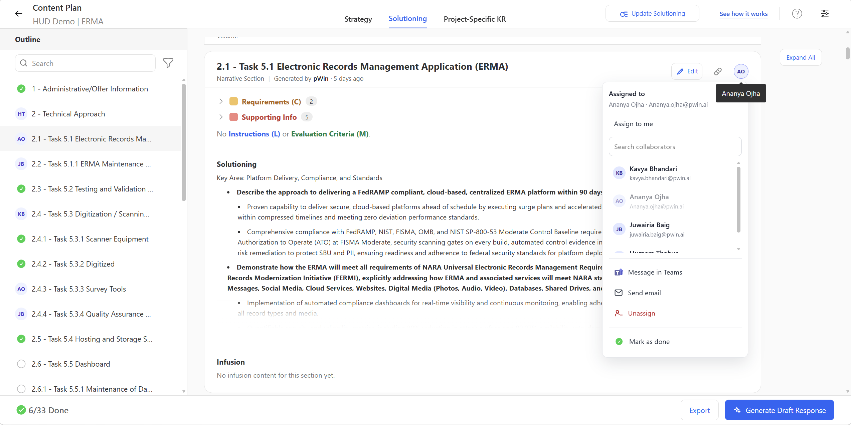Click the envelope icon beside Send email
The image size is (852, 425).
(619, 293)
